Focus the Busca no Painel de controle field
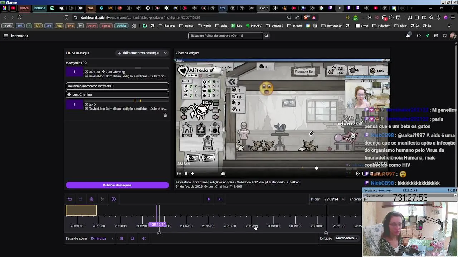This screenshot has height=257, width=458. pyautogui.click(x=225, y=36)
